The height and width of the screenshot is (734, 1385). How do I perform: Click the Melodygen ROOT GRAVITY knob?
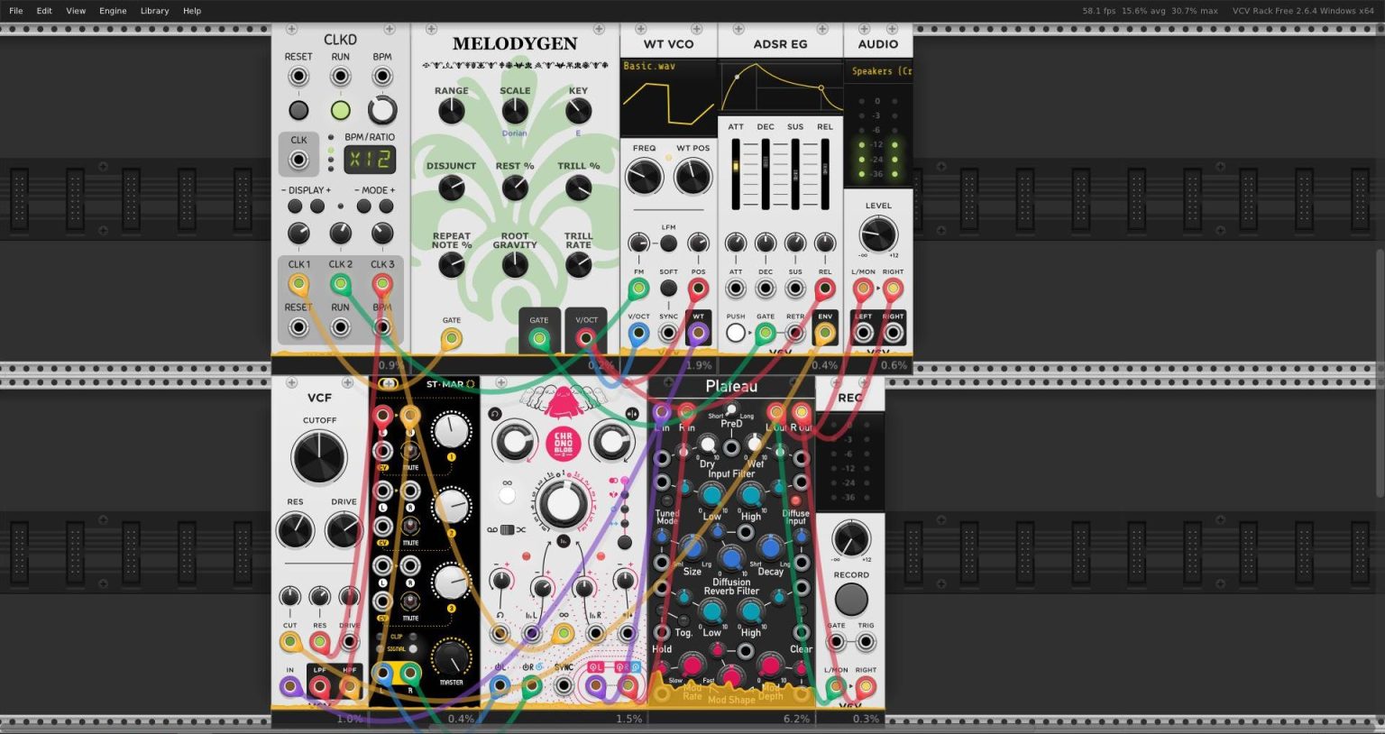[x=515, y=265]
